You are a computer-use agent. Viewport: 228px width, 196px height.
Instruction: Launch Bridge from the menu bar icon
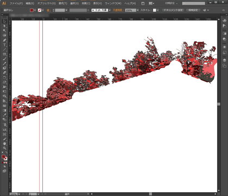pos(143,3)
